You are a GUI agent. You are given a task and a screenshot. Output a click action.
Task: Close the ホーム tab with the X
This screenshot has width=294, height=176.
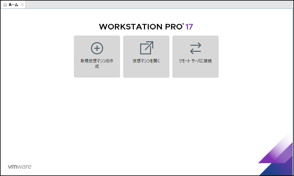click(22, 5)
